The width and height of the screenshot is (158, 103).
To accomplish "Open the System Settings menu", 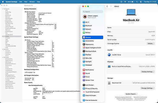I will [x=12, y=2].
